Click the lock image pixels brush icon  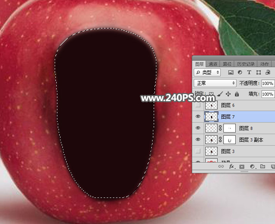(220, 94)
